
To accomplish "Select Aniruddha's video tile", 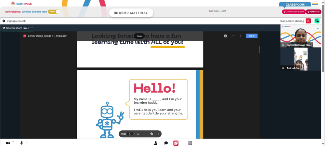I will click(x=301, y=59).
